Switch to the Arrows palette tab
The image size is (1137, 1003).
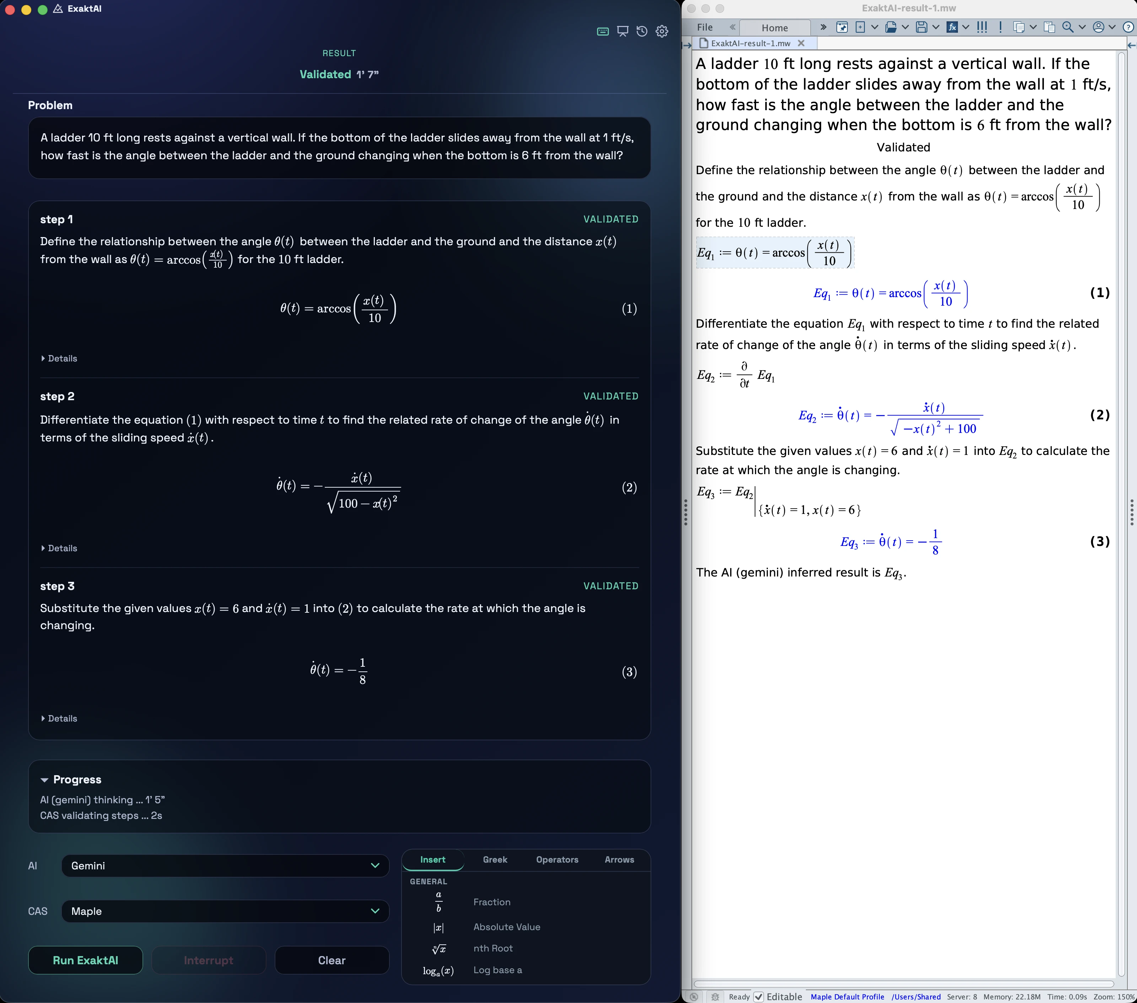click(x=620, y=860)
